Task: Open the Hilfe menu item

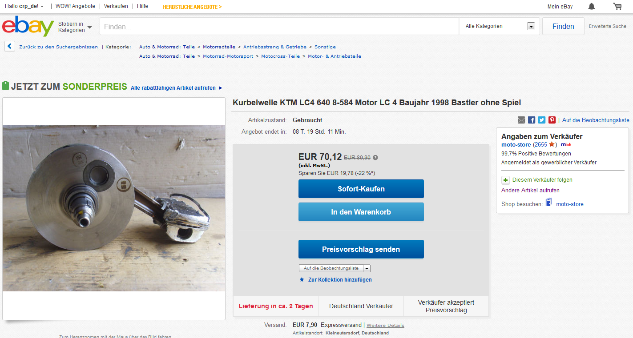Action: tap(142, 6)
